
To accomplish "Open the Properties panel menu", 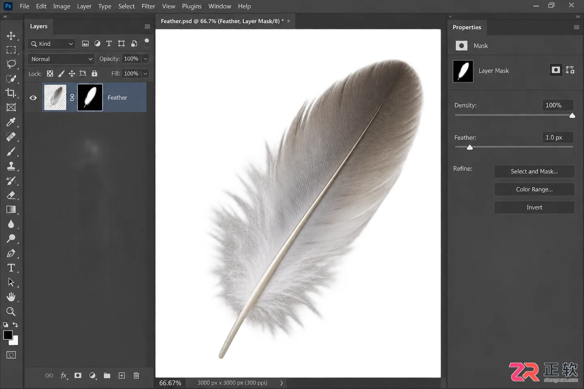I will (576, 27).
